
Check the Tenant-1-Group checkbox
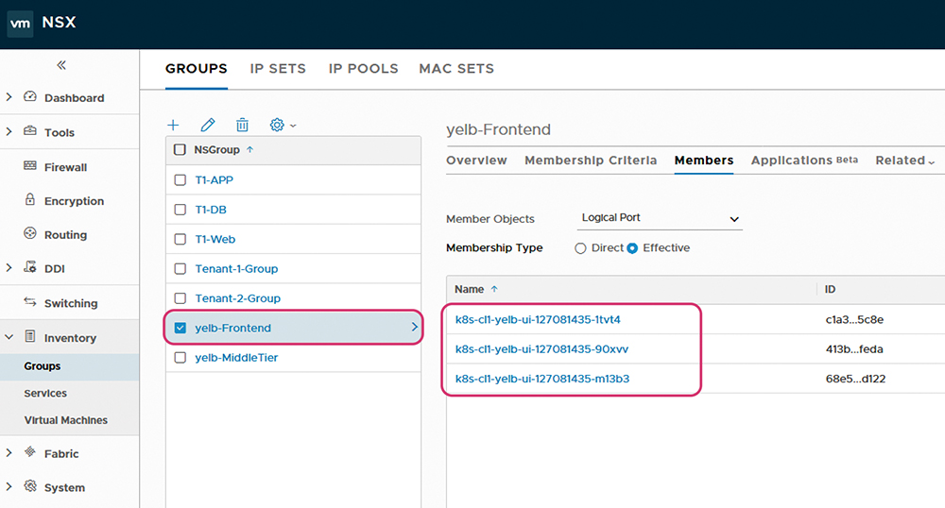pos(180,268)
